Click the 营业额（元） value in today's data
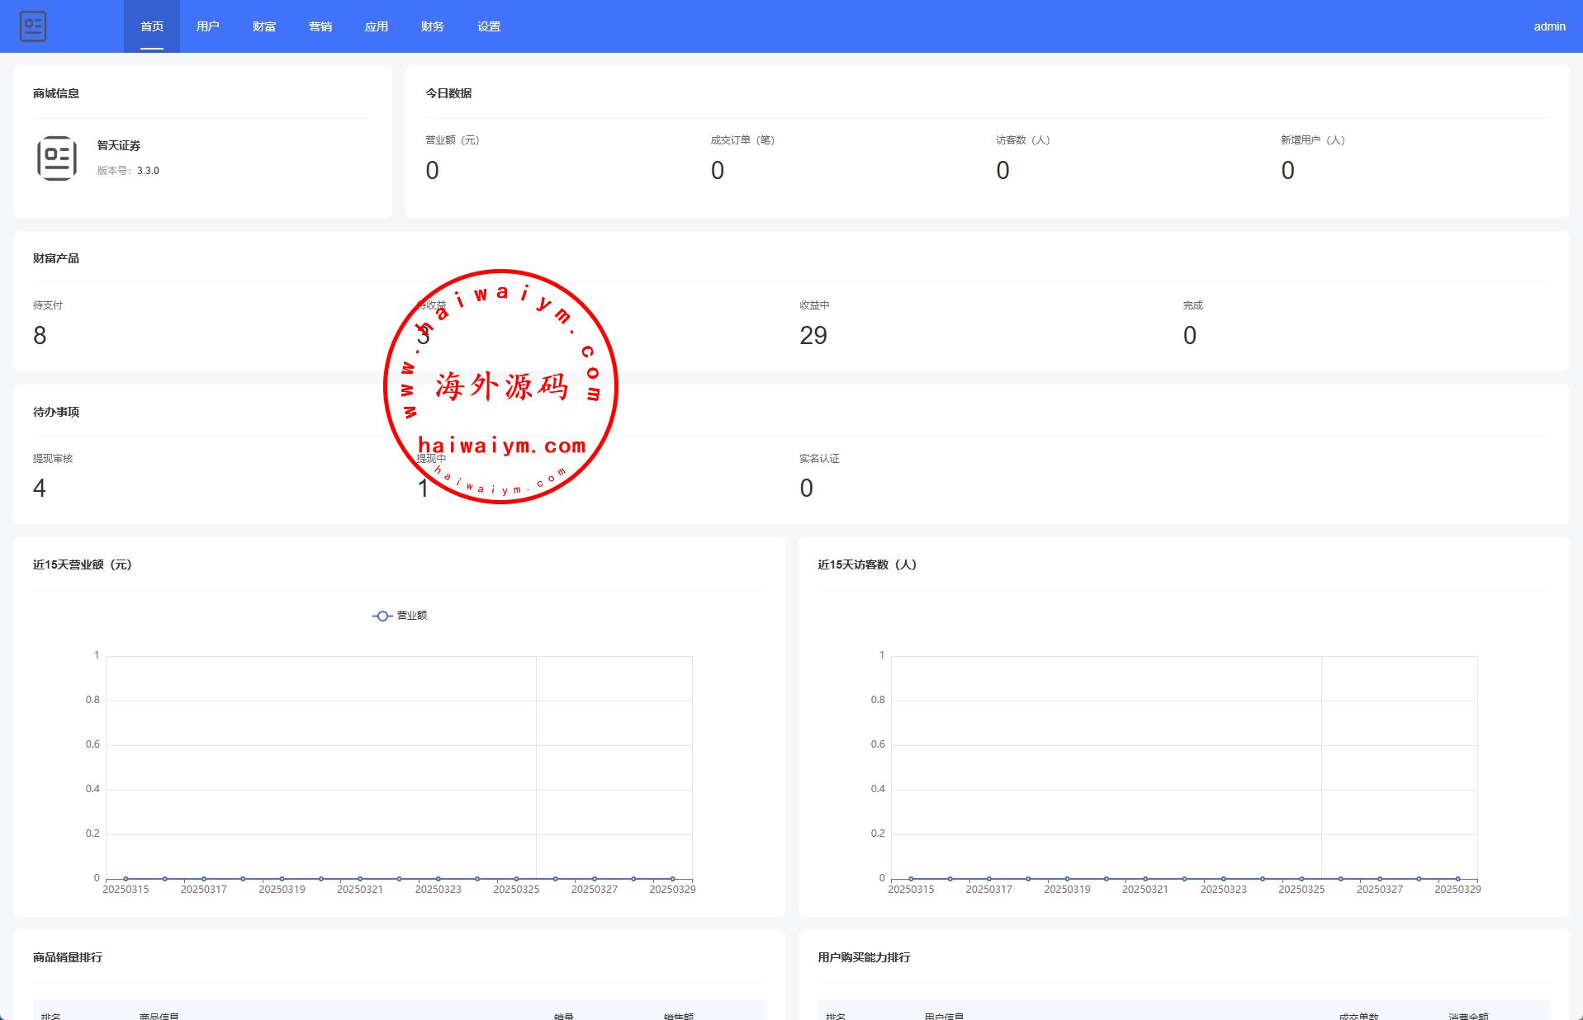The height and width of the screenshot is (1020, 1583). (x=432, y=171)
